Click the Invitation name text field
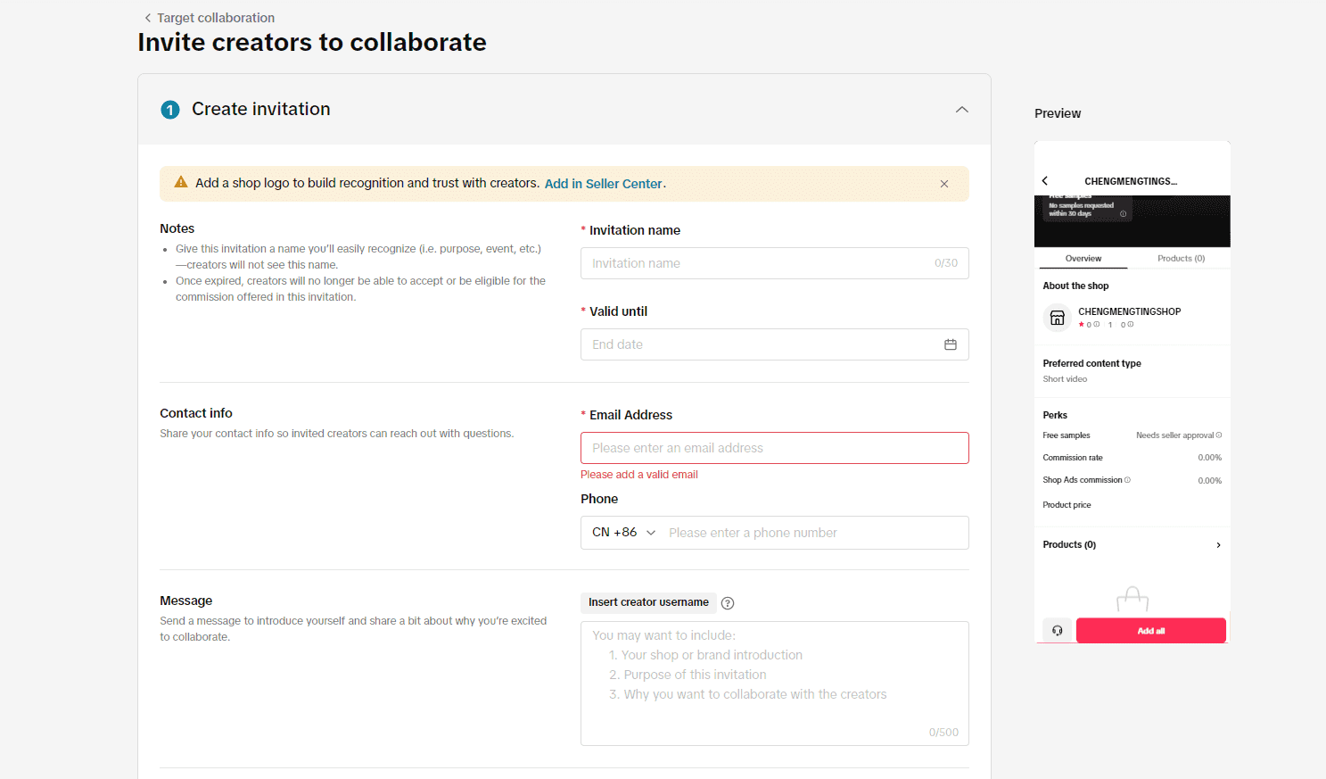Viewport: 1326px width, 779px height. pyautogui.click(x=758, y=263)
